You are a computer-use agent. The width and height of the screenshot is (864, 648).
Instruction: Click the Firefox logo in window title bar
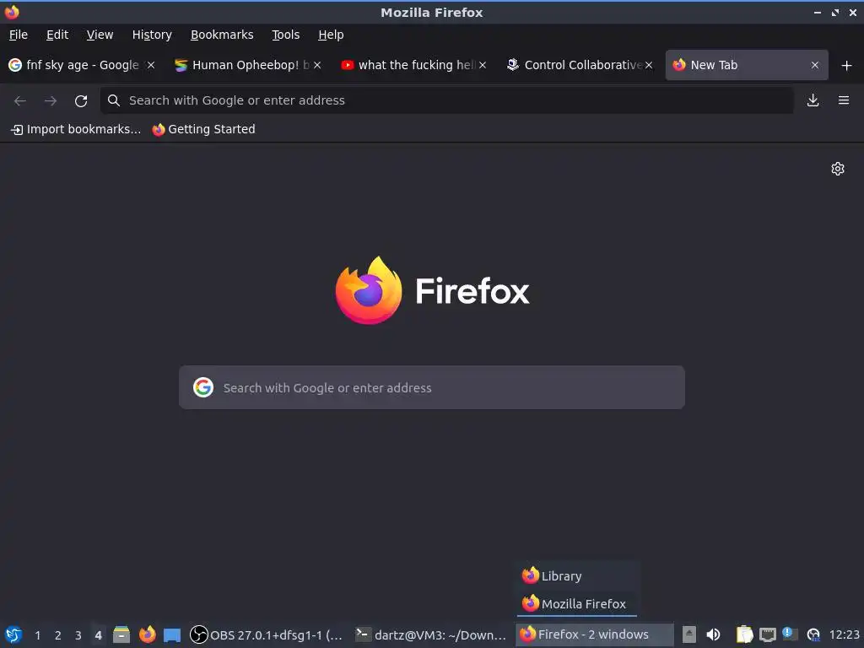point(12,12)
